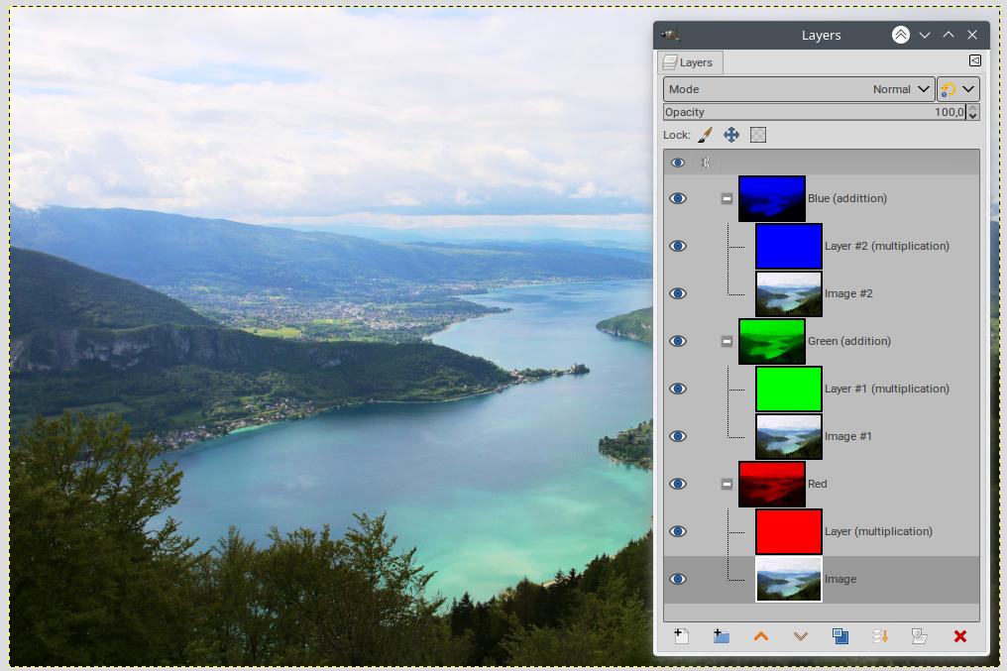
Task: Select the 'Image #1' layer name
Action: (848, 436)
